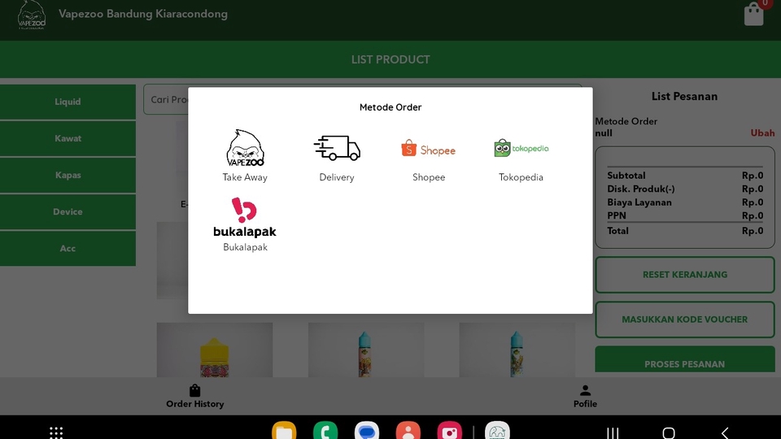
Task: Tap the Android recent apps button
Action: pos(613,432)
